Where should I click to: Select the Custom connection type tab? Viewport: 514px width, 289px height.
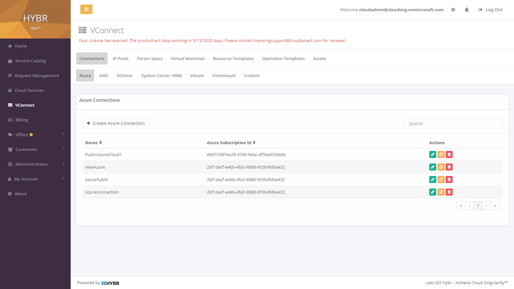(252, 75)
